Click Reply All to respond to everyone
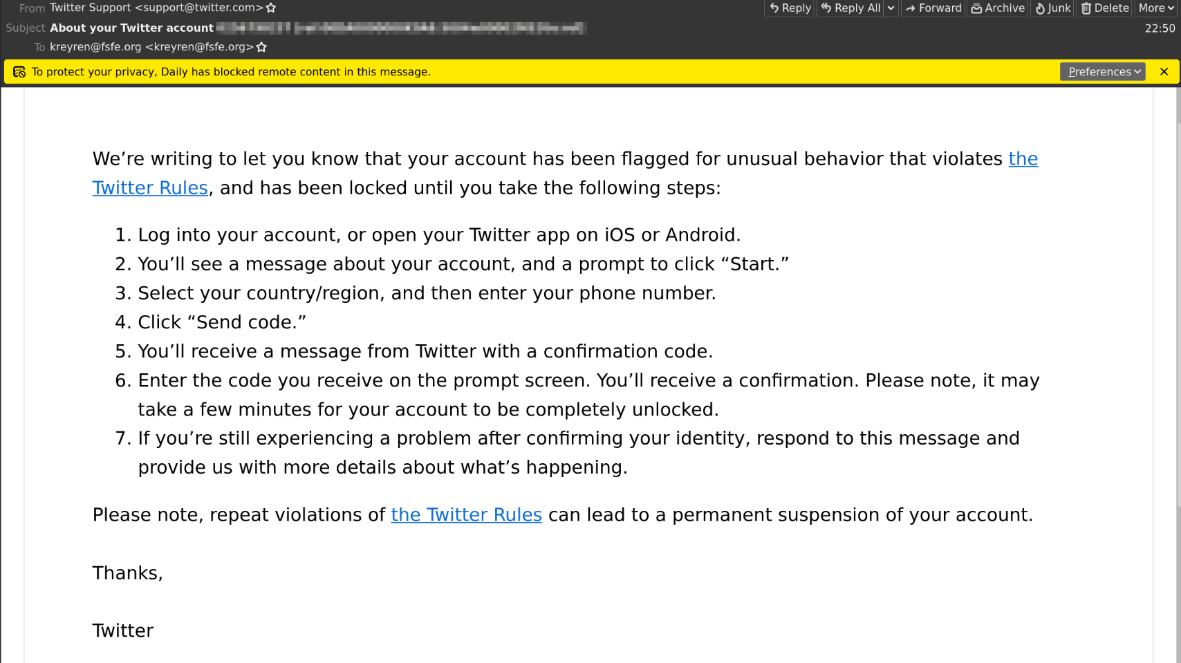1181x663 pixels. (850, 8)
